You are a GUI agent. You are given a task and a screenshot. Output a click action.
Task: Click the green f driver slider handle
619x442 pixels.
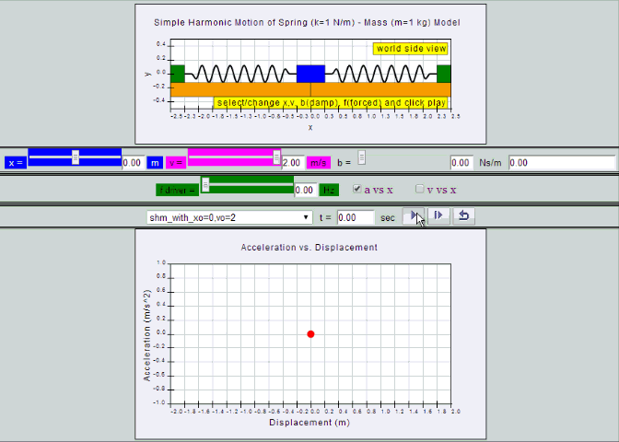[x=205, y=184]
